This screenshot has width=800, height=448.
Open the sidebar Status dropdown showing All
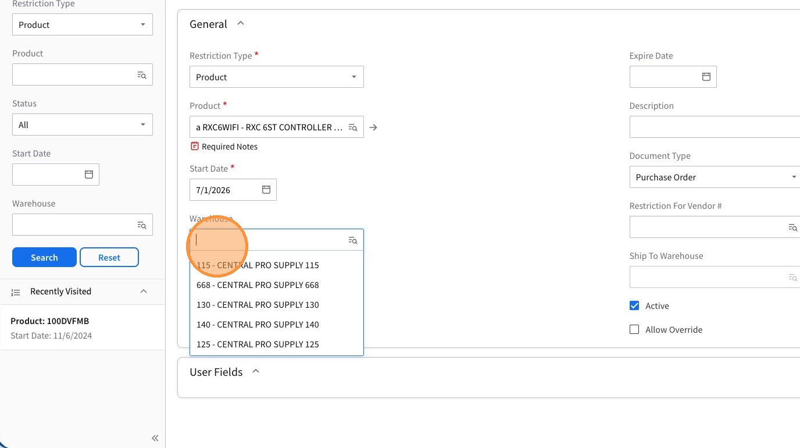pos(83,125)
